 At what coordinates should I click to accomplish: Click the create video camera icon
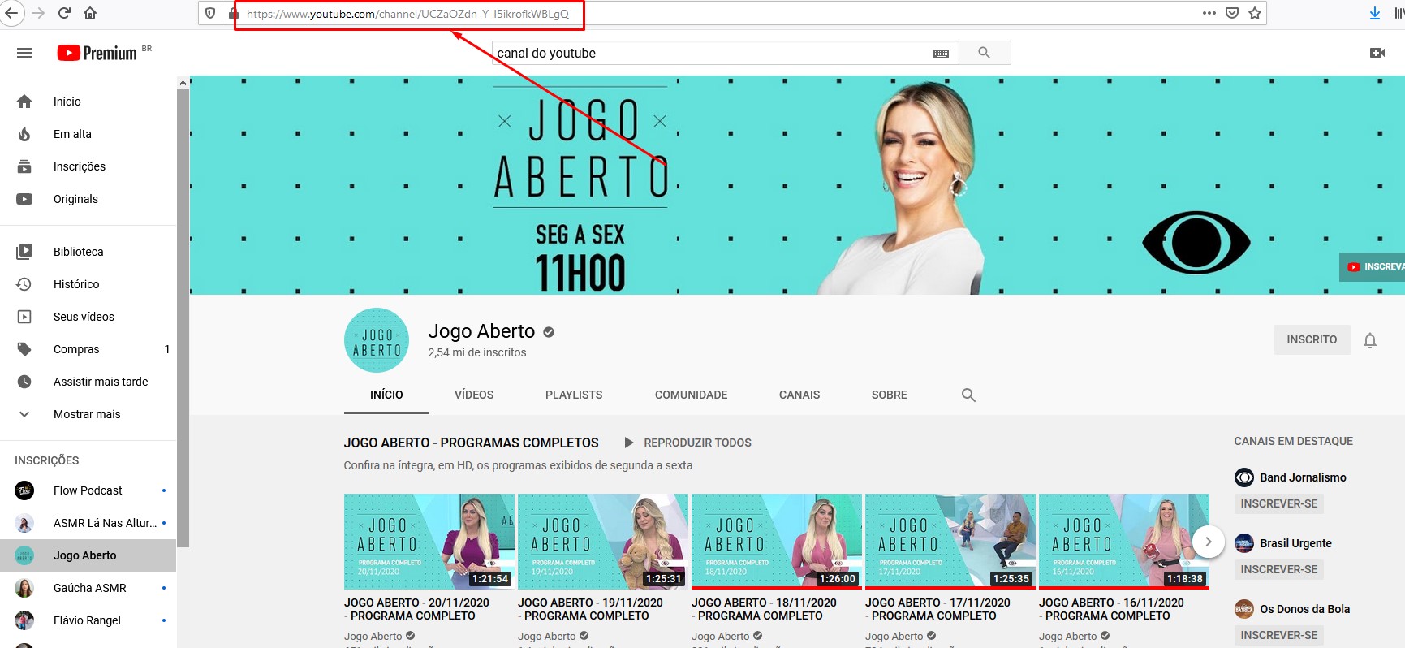1377,53
